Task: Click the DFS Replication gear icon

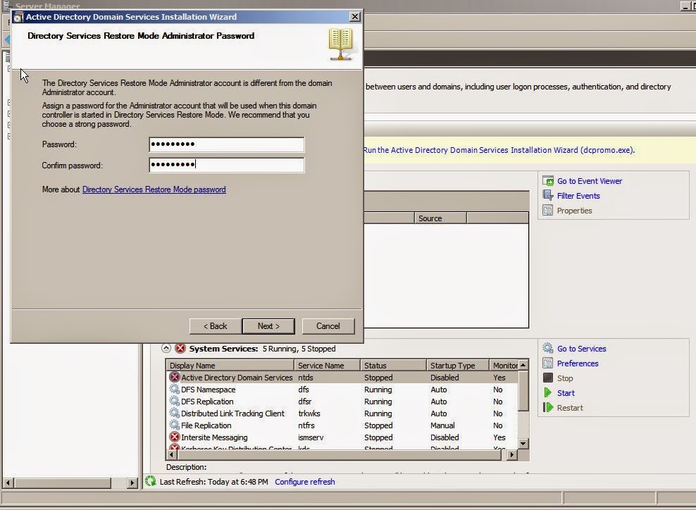Action: click(x=175, y=401)
